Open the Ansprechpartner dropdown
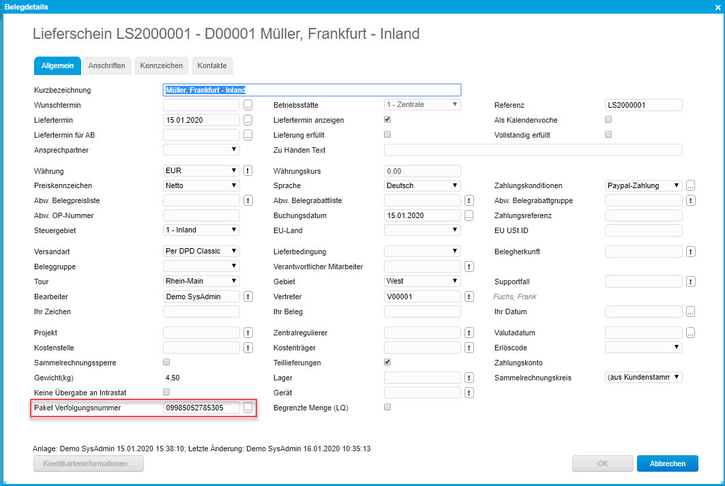The image size is (725, 486). (x=201, y=150)
